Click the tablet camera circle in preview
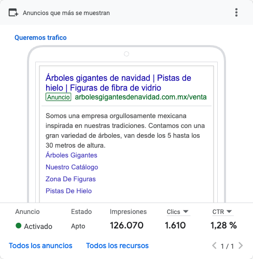 tap(126, 54)
